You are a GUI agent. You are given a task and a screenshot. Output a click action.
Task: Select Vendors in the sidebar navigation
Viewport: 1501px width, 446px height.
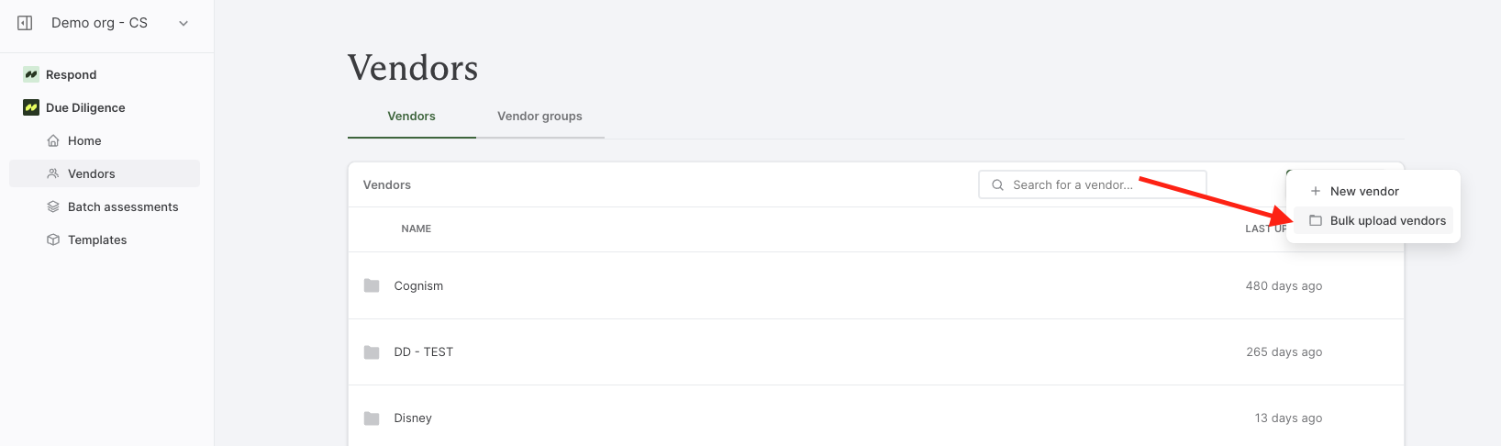[105, 173]
